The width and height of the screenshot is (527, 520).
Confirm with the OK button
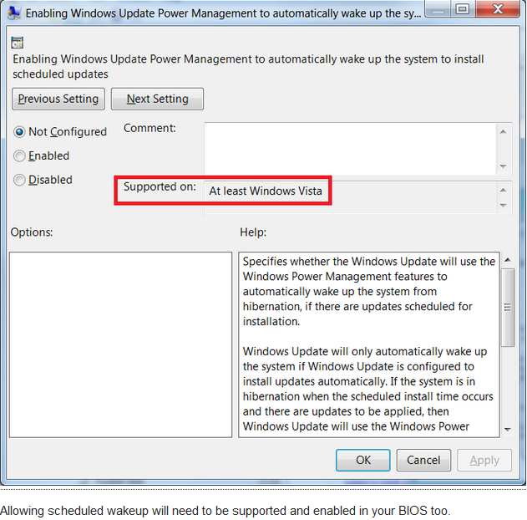click(363, 460)
